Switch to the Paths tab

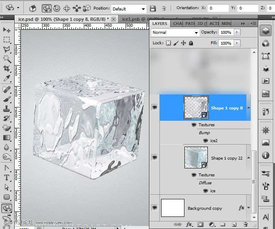point(189,23)
